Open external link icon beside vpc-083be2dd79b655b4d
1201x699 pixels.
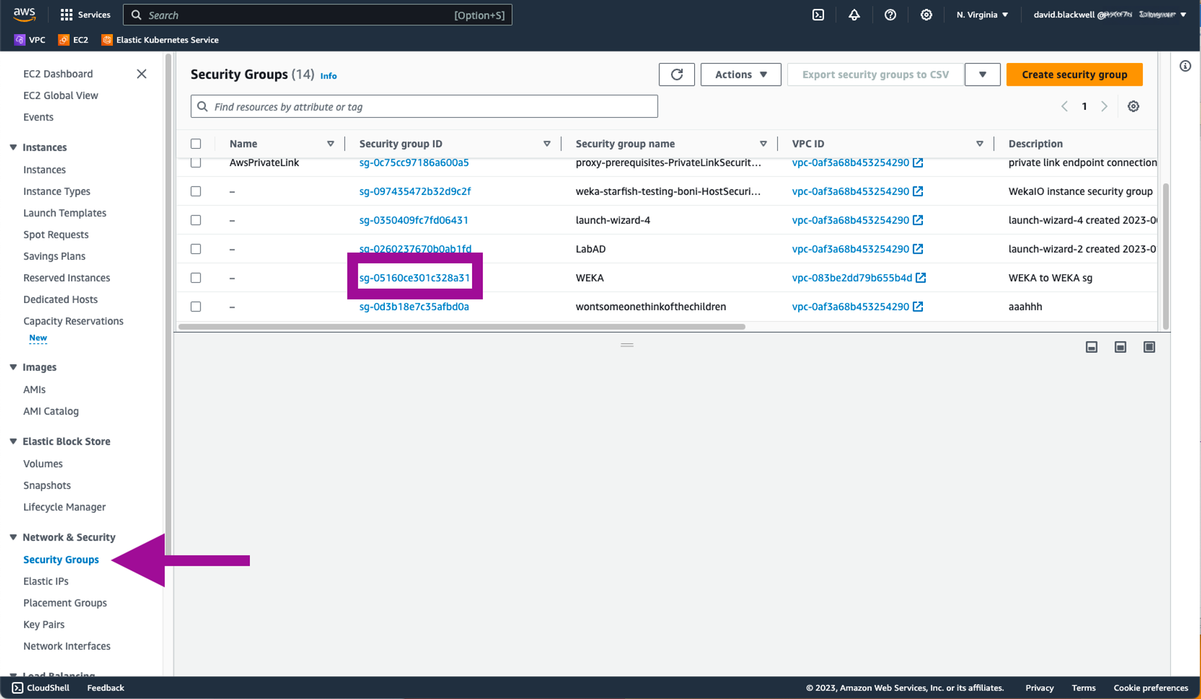(921, 278)
